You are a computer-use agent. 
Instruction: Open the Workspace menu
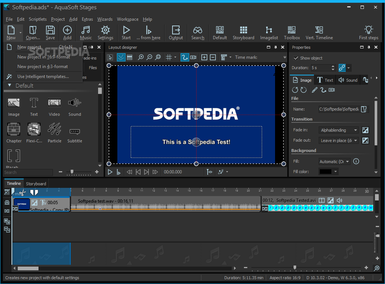pos(127,19)
